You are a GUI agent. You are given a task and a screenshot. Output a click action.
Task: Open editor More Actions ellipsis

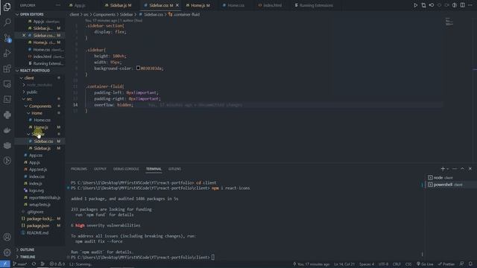[x=470, y=5]
